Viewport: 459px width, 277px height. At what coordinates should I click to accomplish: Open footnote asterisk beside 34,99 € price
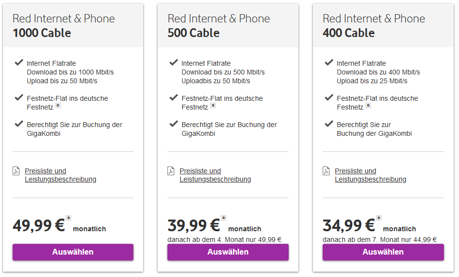coord(379,218)
